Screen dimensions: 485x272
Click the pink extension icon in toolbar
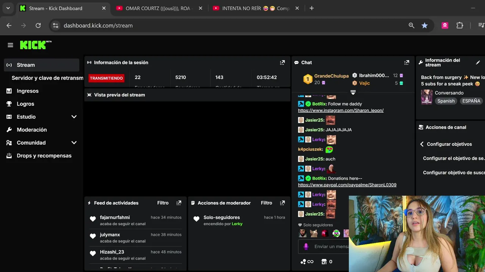point(445,26)
